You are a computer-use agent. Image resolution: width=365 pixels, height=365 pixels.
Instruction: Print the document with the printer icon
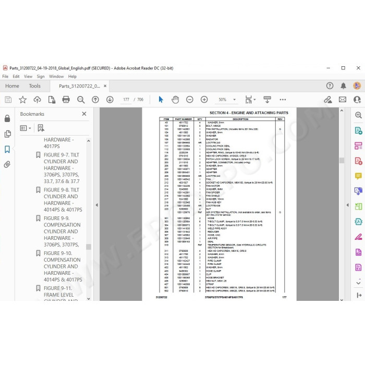click(66, 100)
